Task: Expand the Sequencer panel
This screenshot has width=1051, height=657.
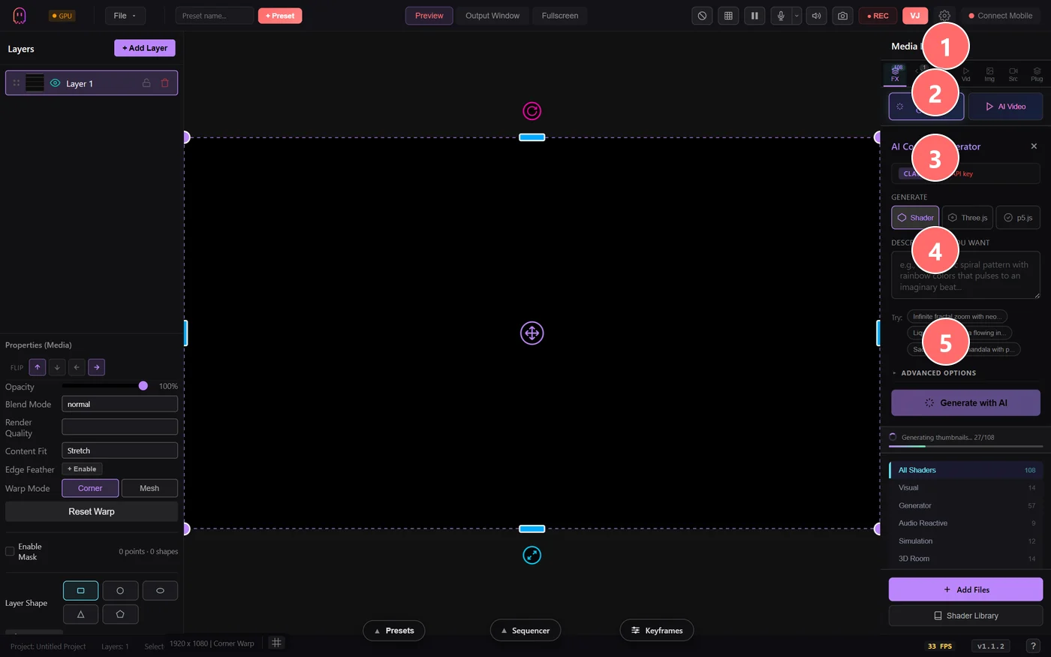Action: pyautogui.click(x=525, y=631)
